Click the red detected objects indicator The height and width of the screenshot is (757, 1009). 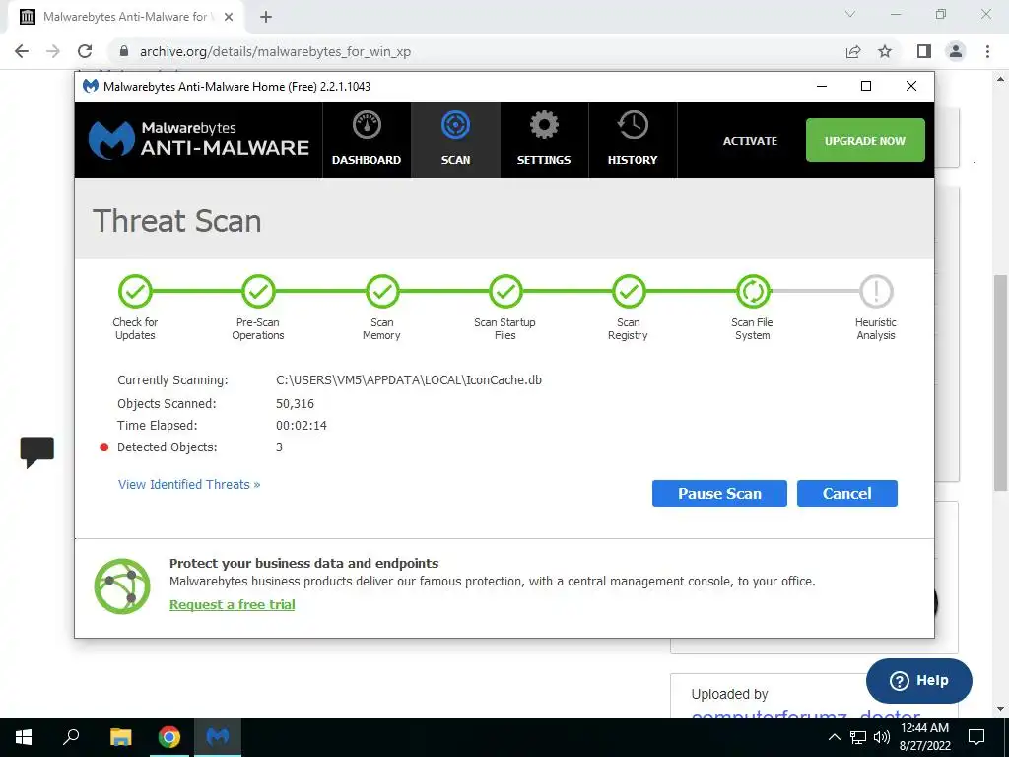click(103, 447)
